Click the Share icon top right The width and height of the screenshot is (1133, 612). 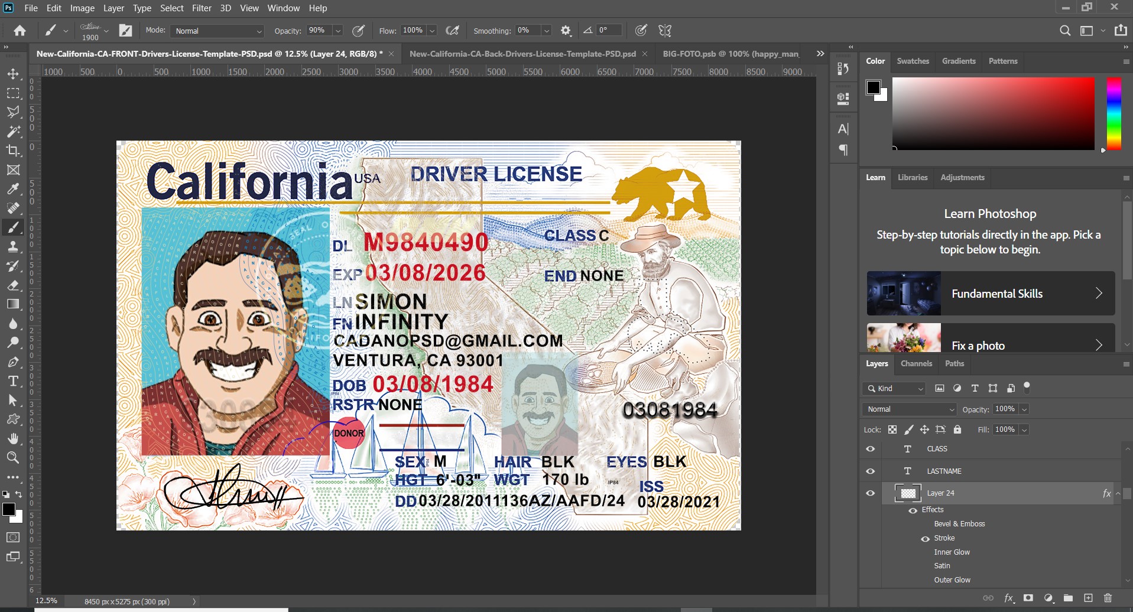1121,30
